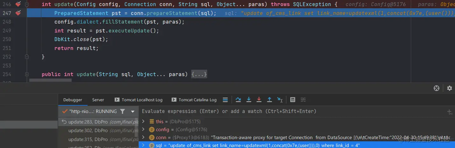Select the update:283, DbPro stack frame
Viewport: 455px width, 148px height.
pyautogui.click(x=99, y=122)
